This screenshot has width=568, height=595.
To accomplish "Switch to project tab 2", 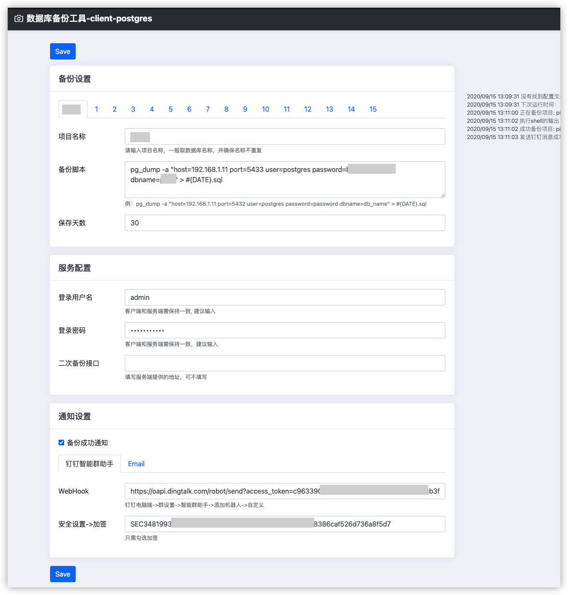I will [115, 109].
